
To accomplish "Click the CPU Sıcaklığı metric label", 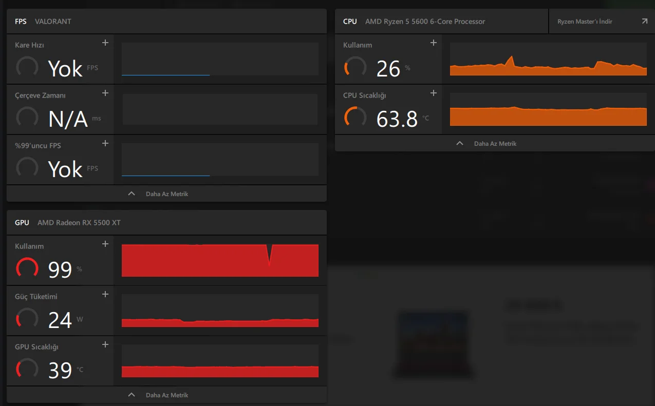I will click(x=365, y=95).
